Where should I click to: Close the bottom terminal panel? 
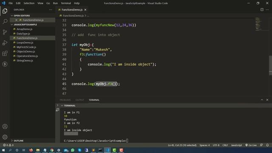267,100
